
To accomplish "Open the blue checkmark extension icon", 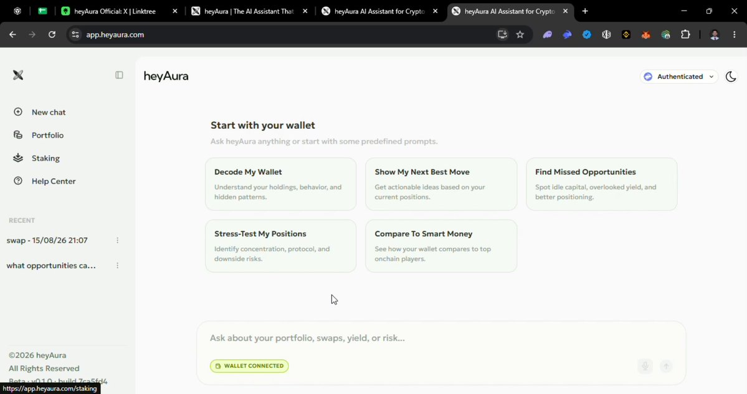I will point(587,34).
